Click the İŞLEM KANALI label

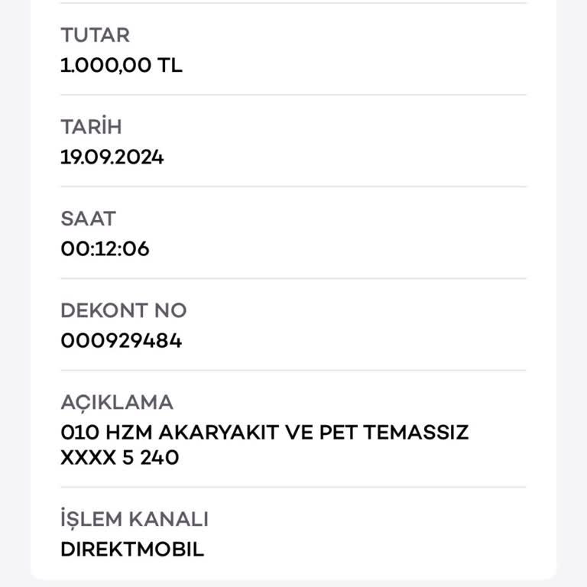coord(134,519)
